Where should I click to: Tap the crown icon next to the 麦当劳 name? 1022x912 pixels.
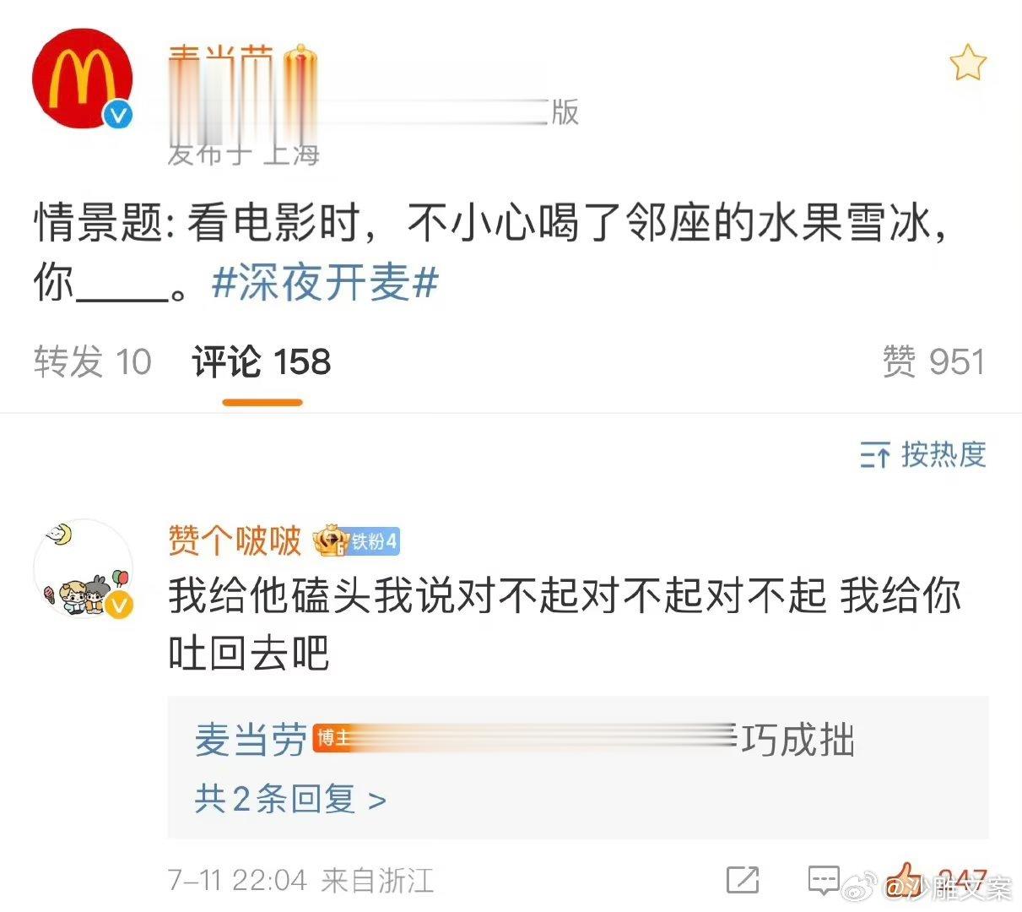300,68
